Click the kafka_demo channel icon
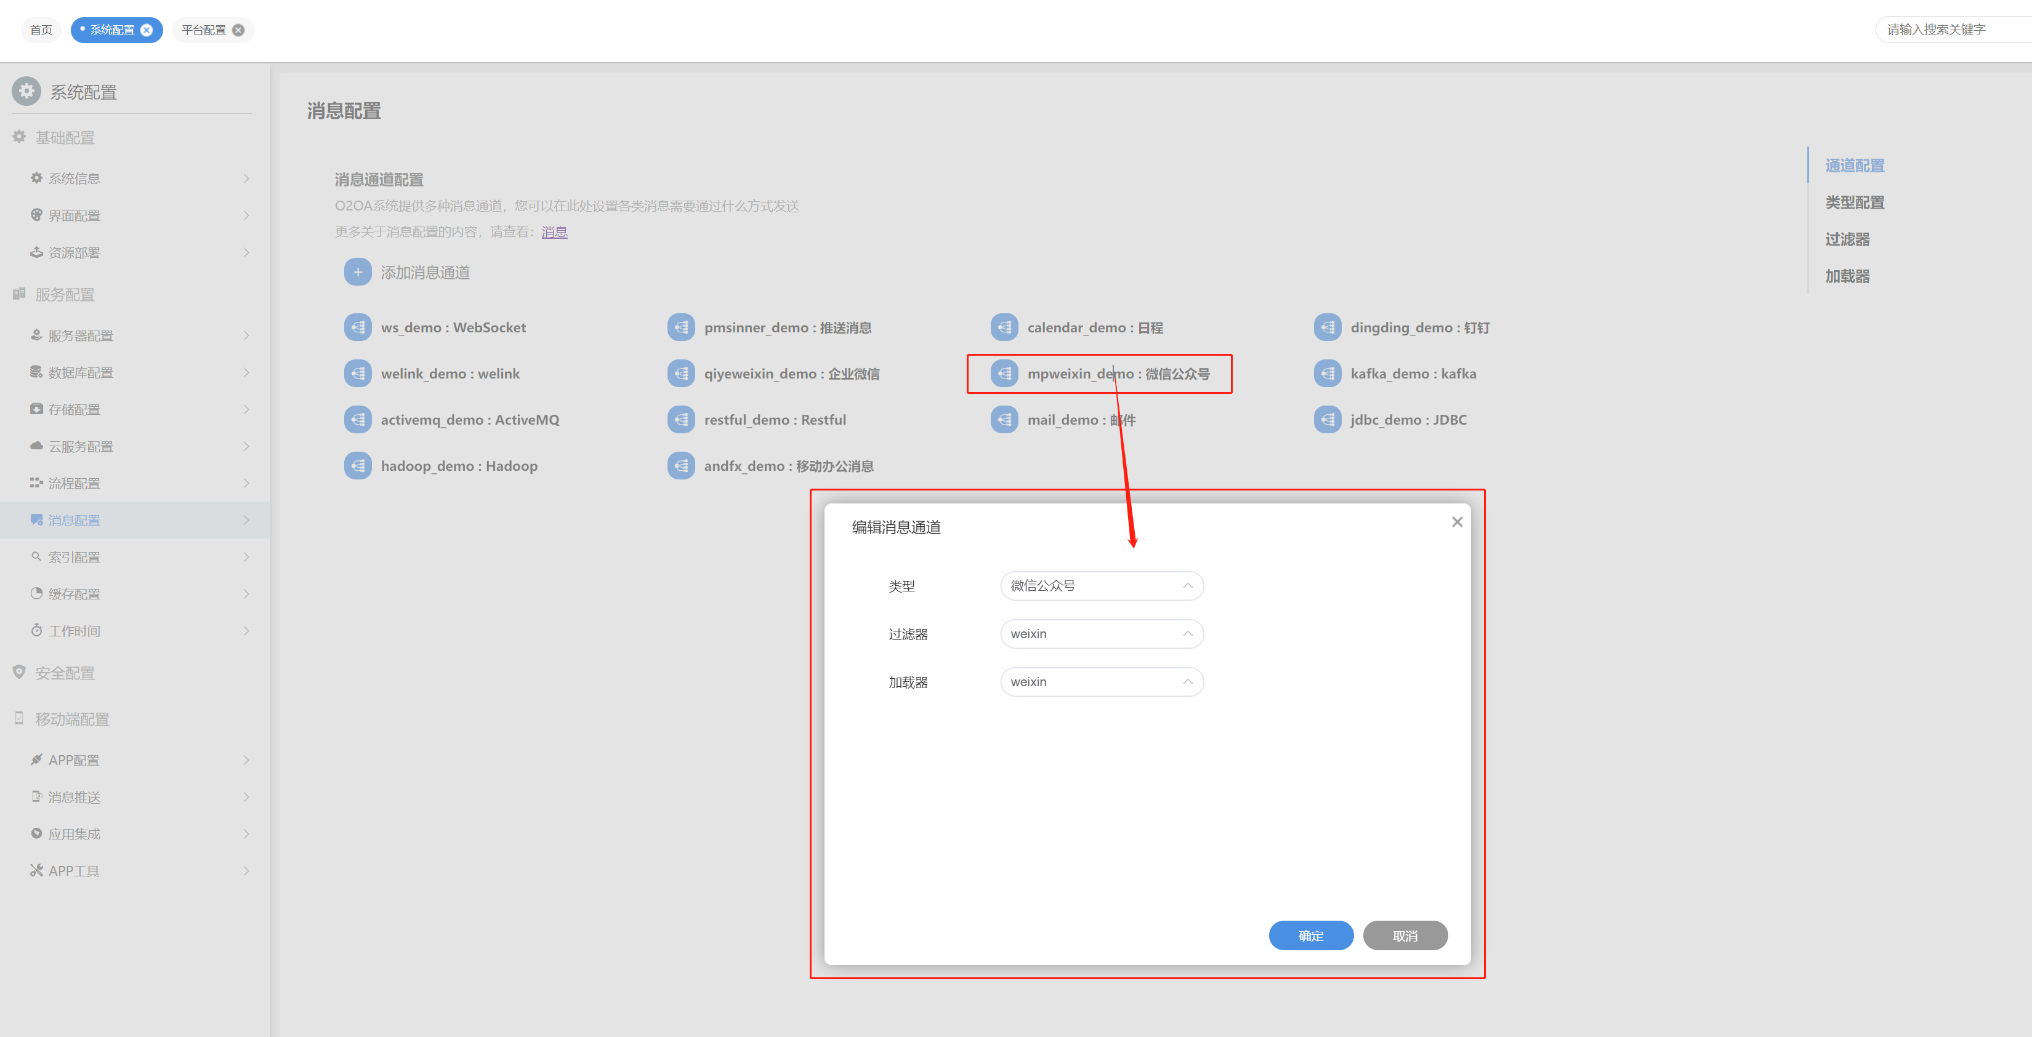2032x1037 pixels. click(1327, 374)
